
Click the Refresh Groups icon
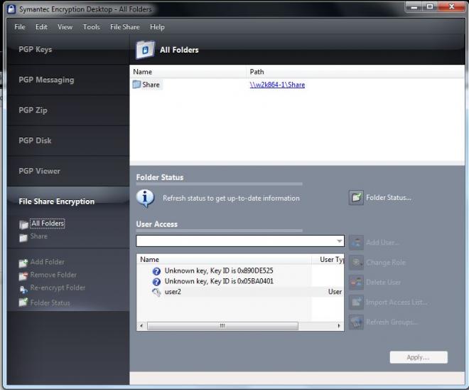(356, 322)
